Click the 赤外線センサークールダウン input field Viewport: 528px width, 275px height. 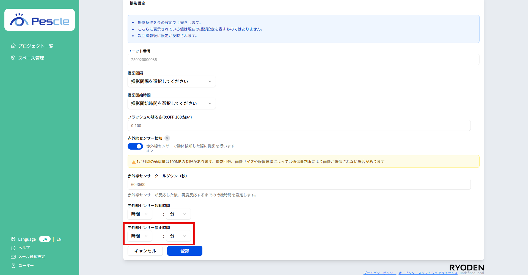299,184
